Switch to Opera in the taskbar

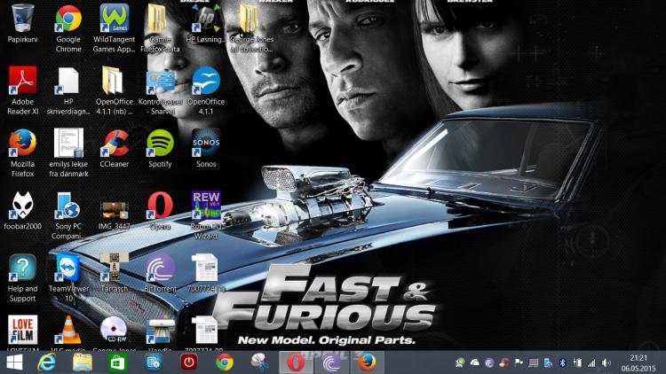[293, 362]
